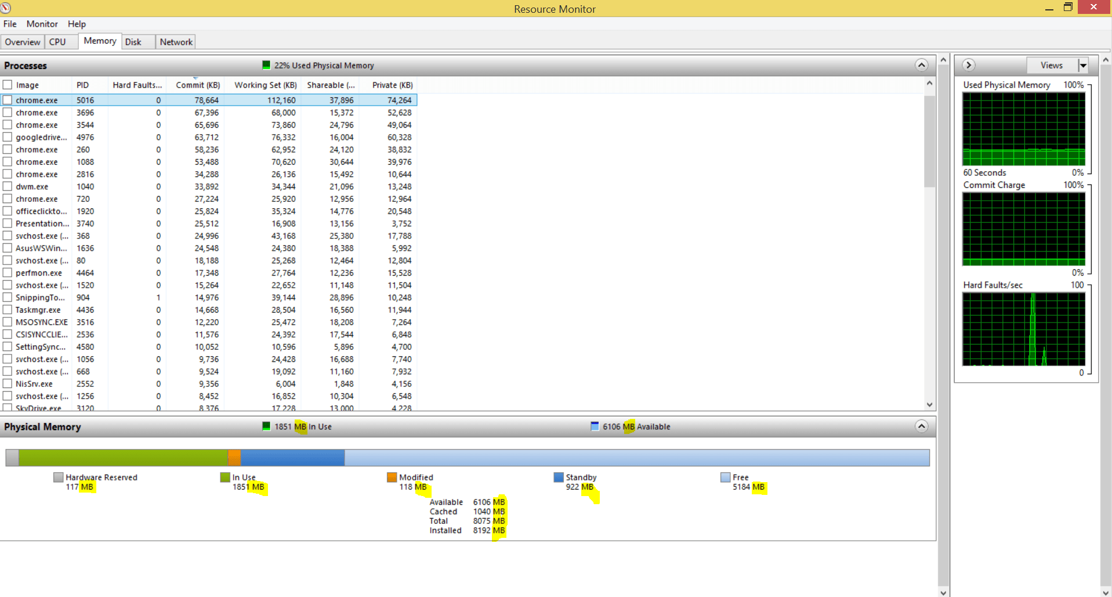
Task: Click the Standby blue legend square
Action: click(x=558, y=477)
